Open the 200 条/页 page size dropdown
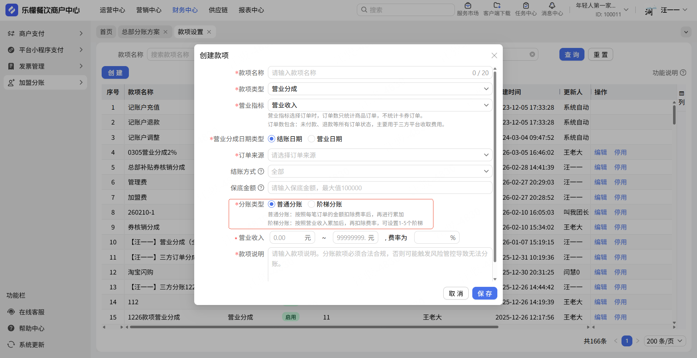 tap(664, 341)
